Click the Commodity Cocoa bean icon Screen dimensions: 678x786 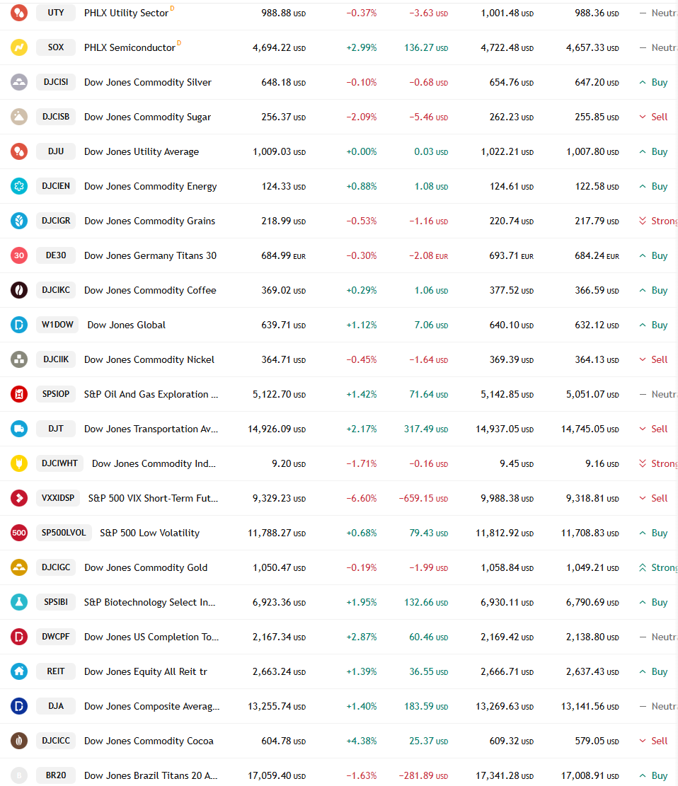pos(19,741)
